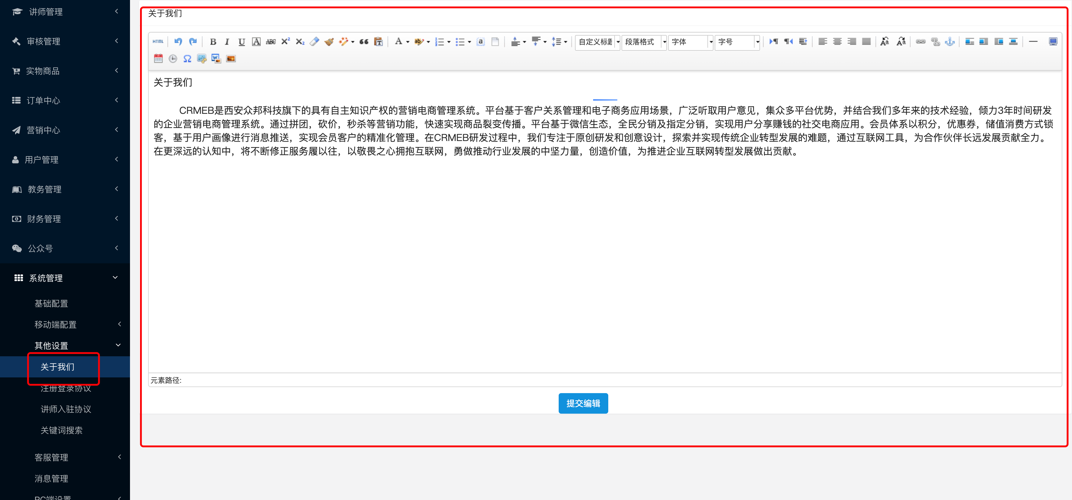Align text right
Image resolution: width=1072 pixels, height=500 pixels.
pos(852,42)
